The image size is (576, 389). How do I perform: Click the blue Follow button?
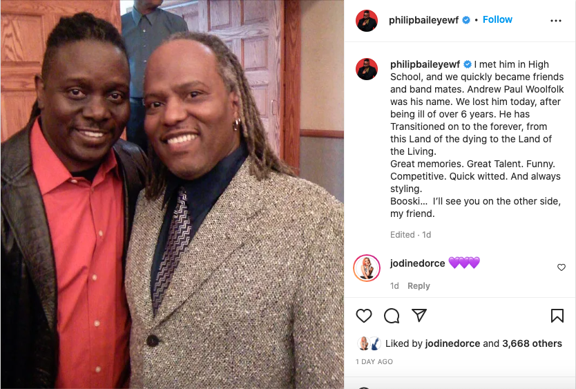point(497,19)
